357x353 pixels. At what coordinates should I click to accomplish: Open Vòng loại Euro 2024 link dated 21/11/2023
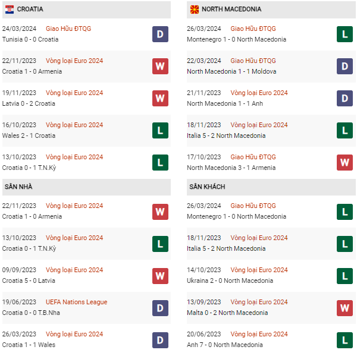pos(259,93)
